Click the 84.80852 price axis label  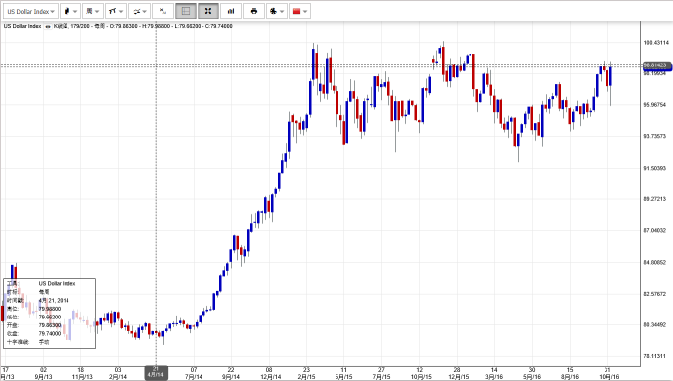tap(654, 262)
